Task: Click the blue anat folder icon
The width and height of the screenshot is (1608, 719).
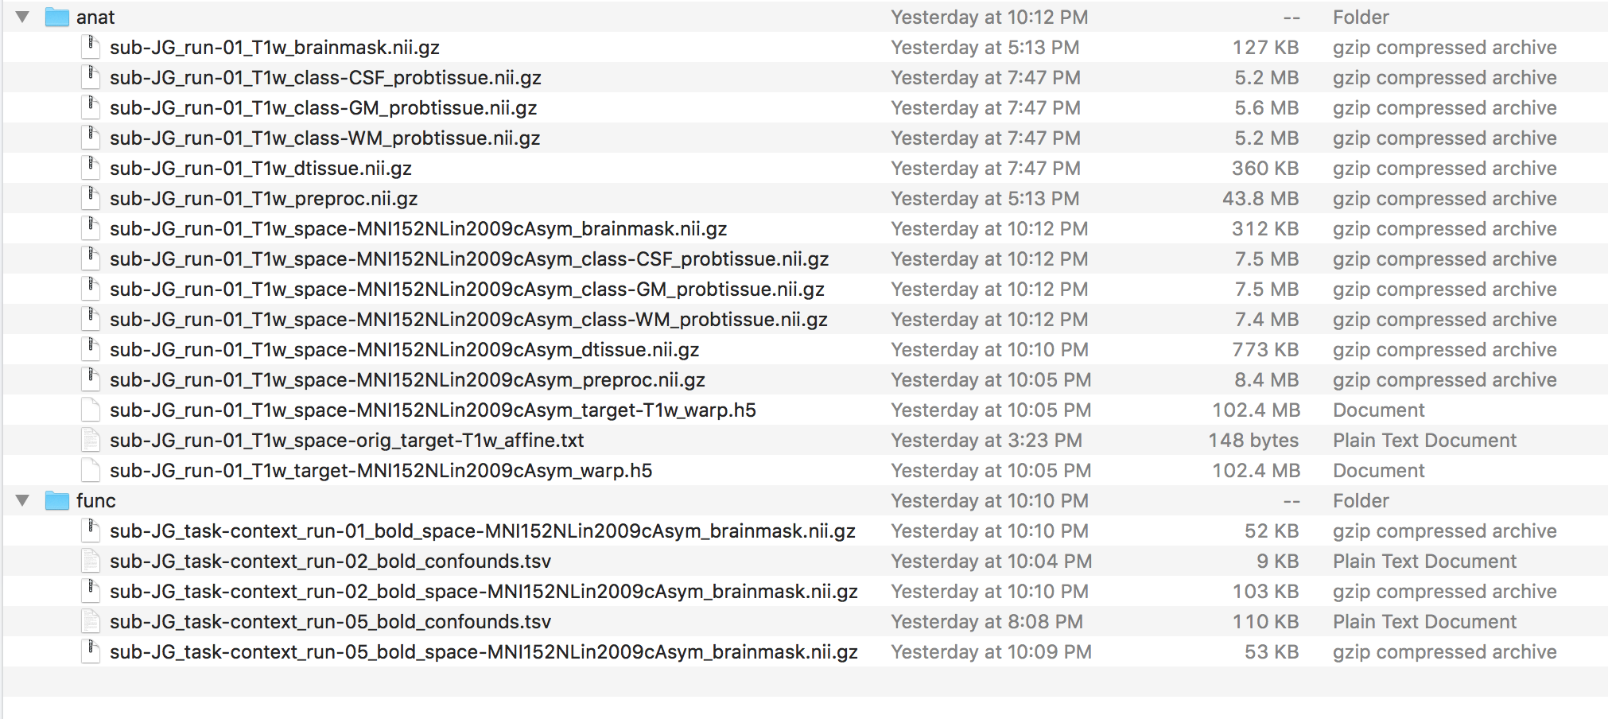Action: 56,17
